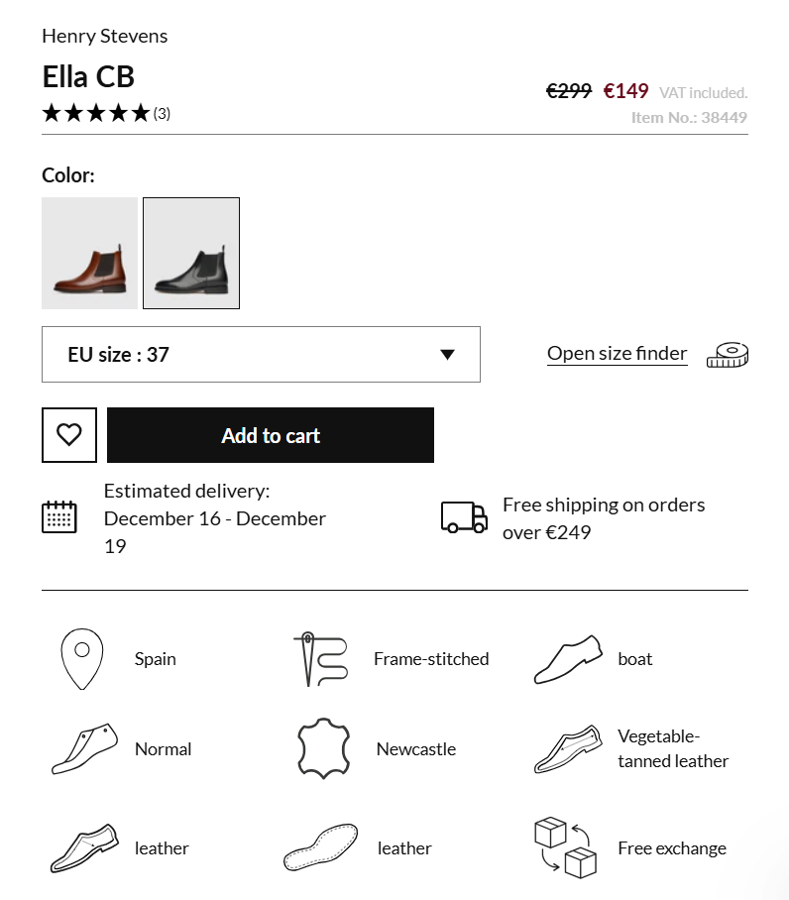Viewport: 789px width, 900px height.
Task: Select the brown color variant
Action: (89, 253)
